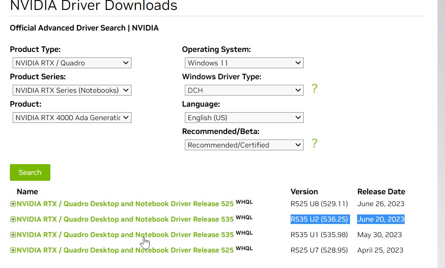Click the green Search button
Screen dimensions: 445x268
(x=30, y=172)
